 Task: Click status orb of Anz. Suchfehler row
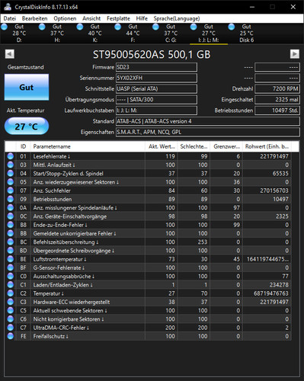click(11, 190)
